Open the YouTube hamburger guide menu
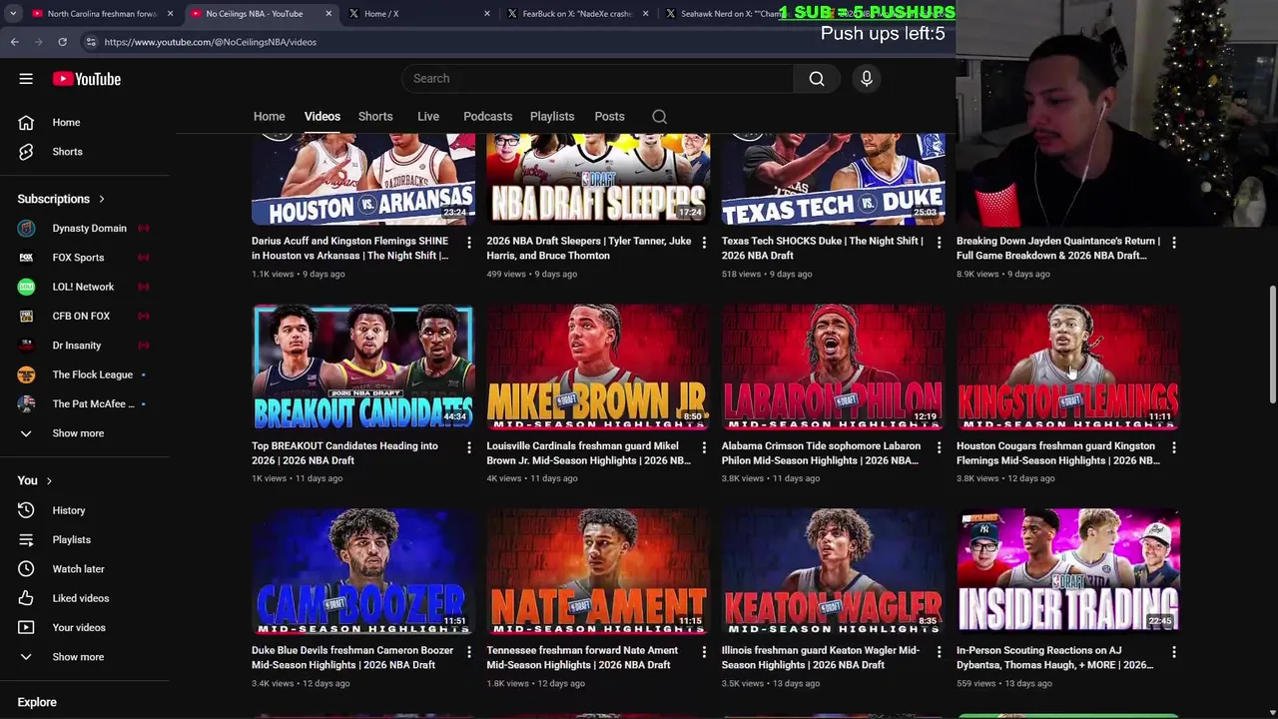1278x719 pixels. [x=26, y=79]
